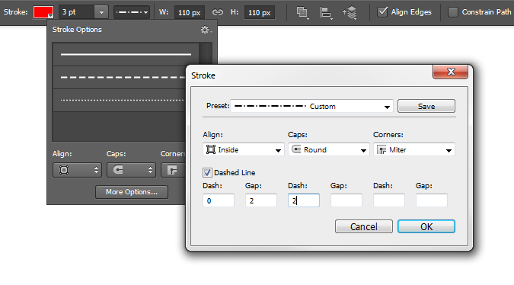Viewport: 514px width, 285px height.
Task: Expand the Align Inside dropdown
Action: click(x=244, y=150)
